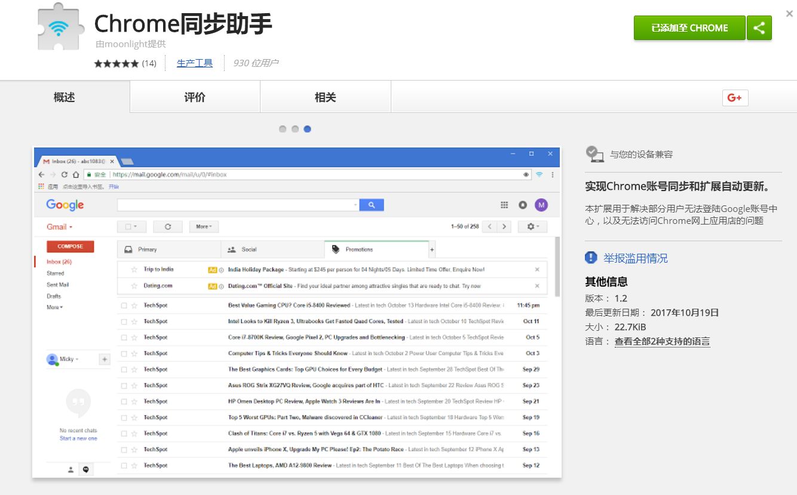Screen dimensions: 797x495
Task: Expand the More dropdown in Gmail toolbar preview
Action: 204,227
